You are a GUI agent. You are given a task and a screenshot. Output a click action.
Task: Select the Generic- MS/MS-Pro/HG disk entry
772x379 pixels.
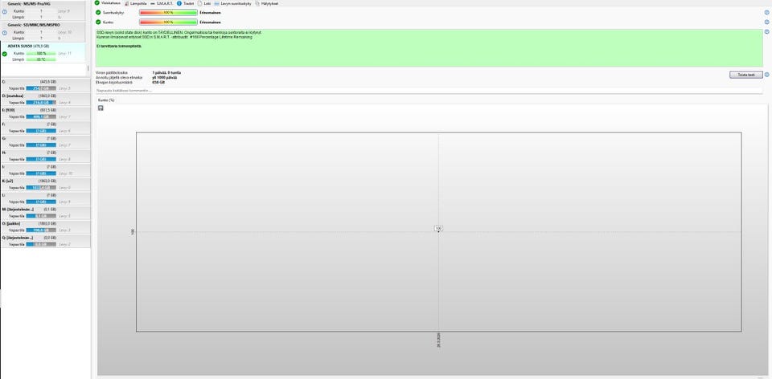45,10
